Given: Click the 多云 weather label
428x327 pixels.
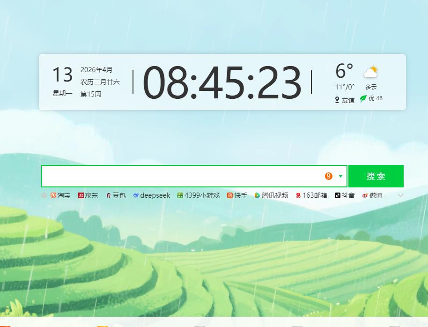Looking at the screenshot, I should pos(371,87).
